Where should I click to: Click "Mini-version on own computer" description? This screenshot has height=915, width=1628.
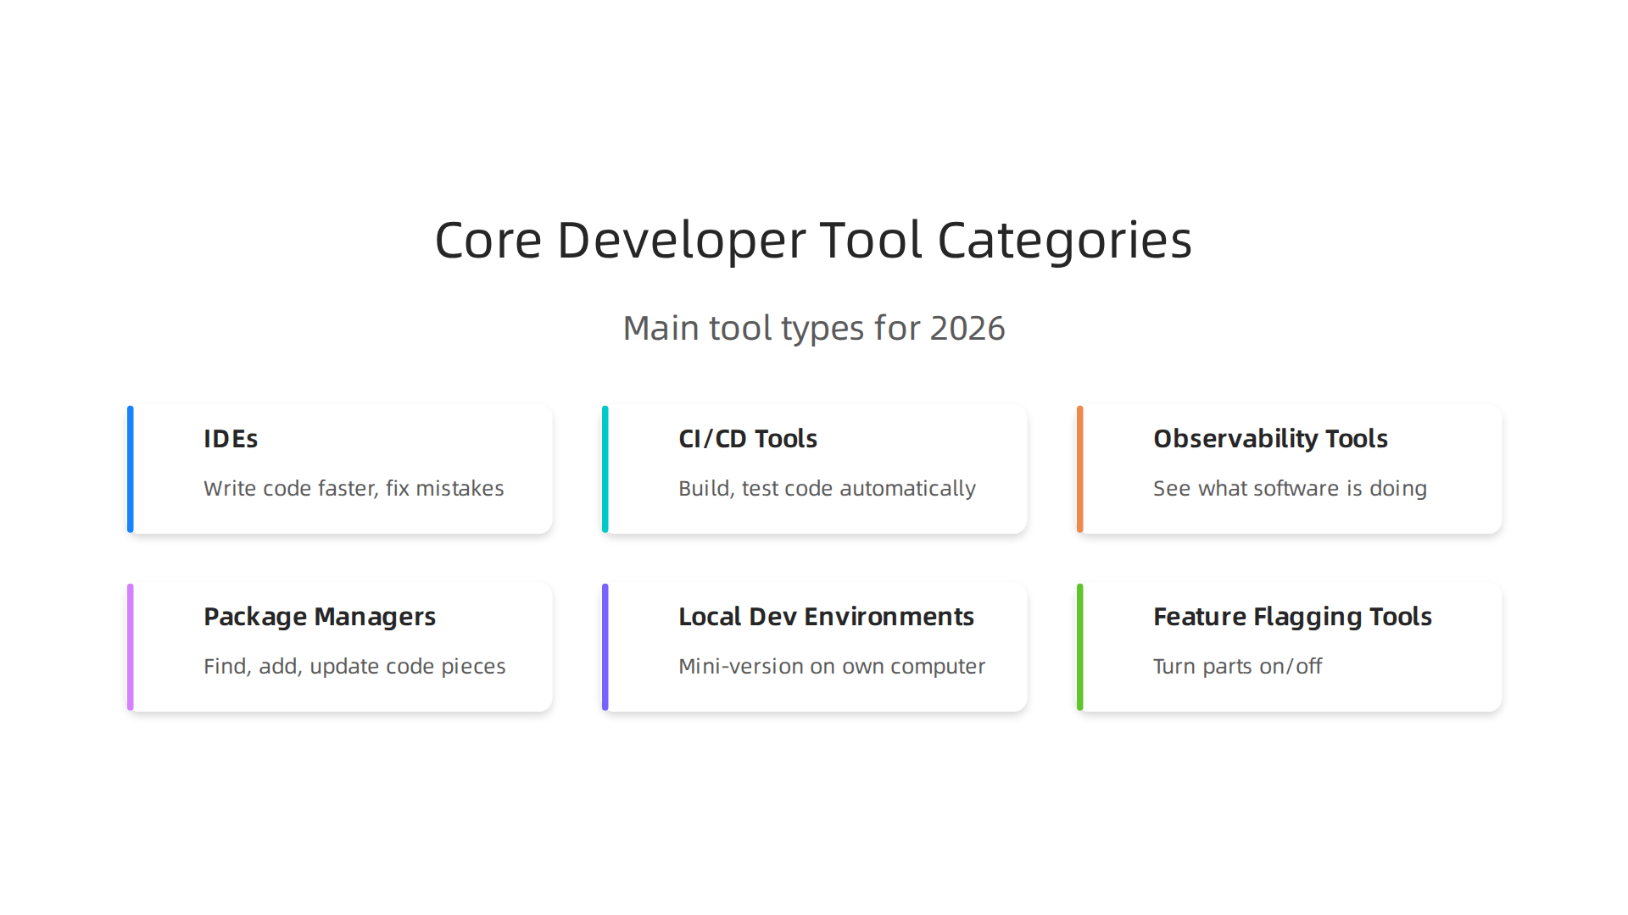point(832,667)
